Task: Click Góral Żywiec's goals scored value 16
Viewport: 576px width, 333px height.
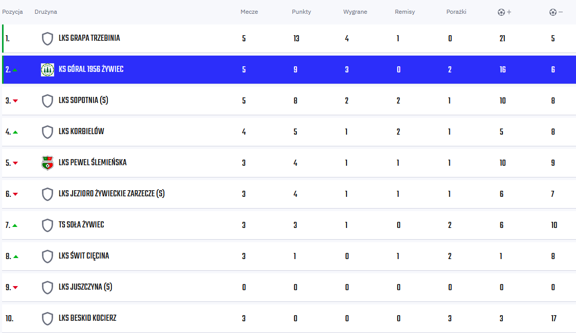Action: [x=502, y=69]
